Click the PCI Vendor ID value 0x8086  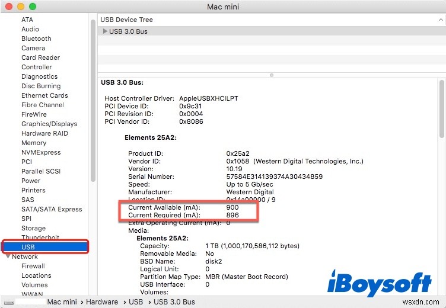[191, 121]
